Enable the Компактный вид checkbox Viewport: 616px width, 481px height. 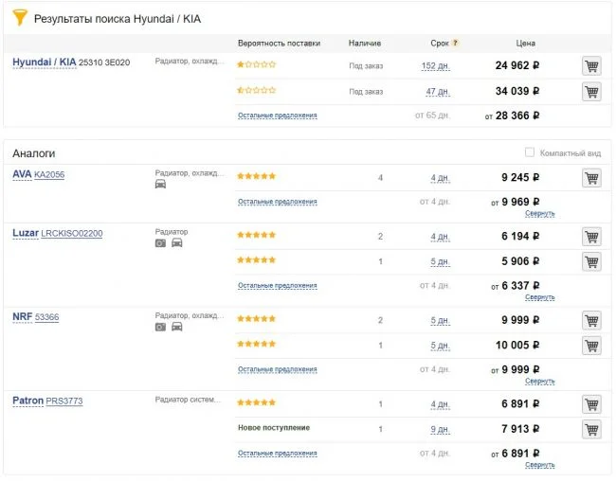[530, 152]
